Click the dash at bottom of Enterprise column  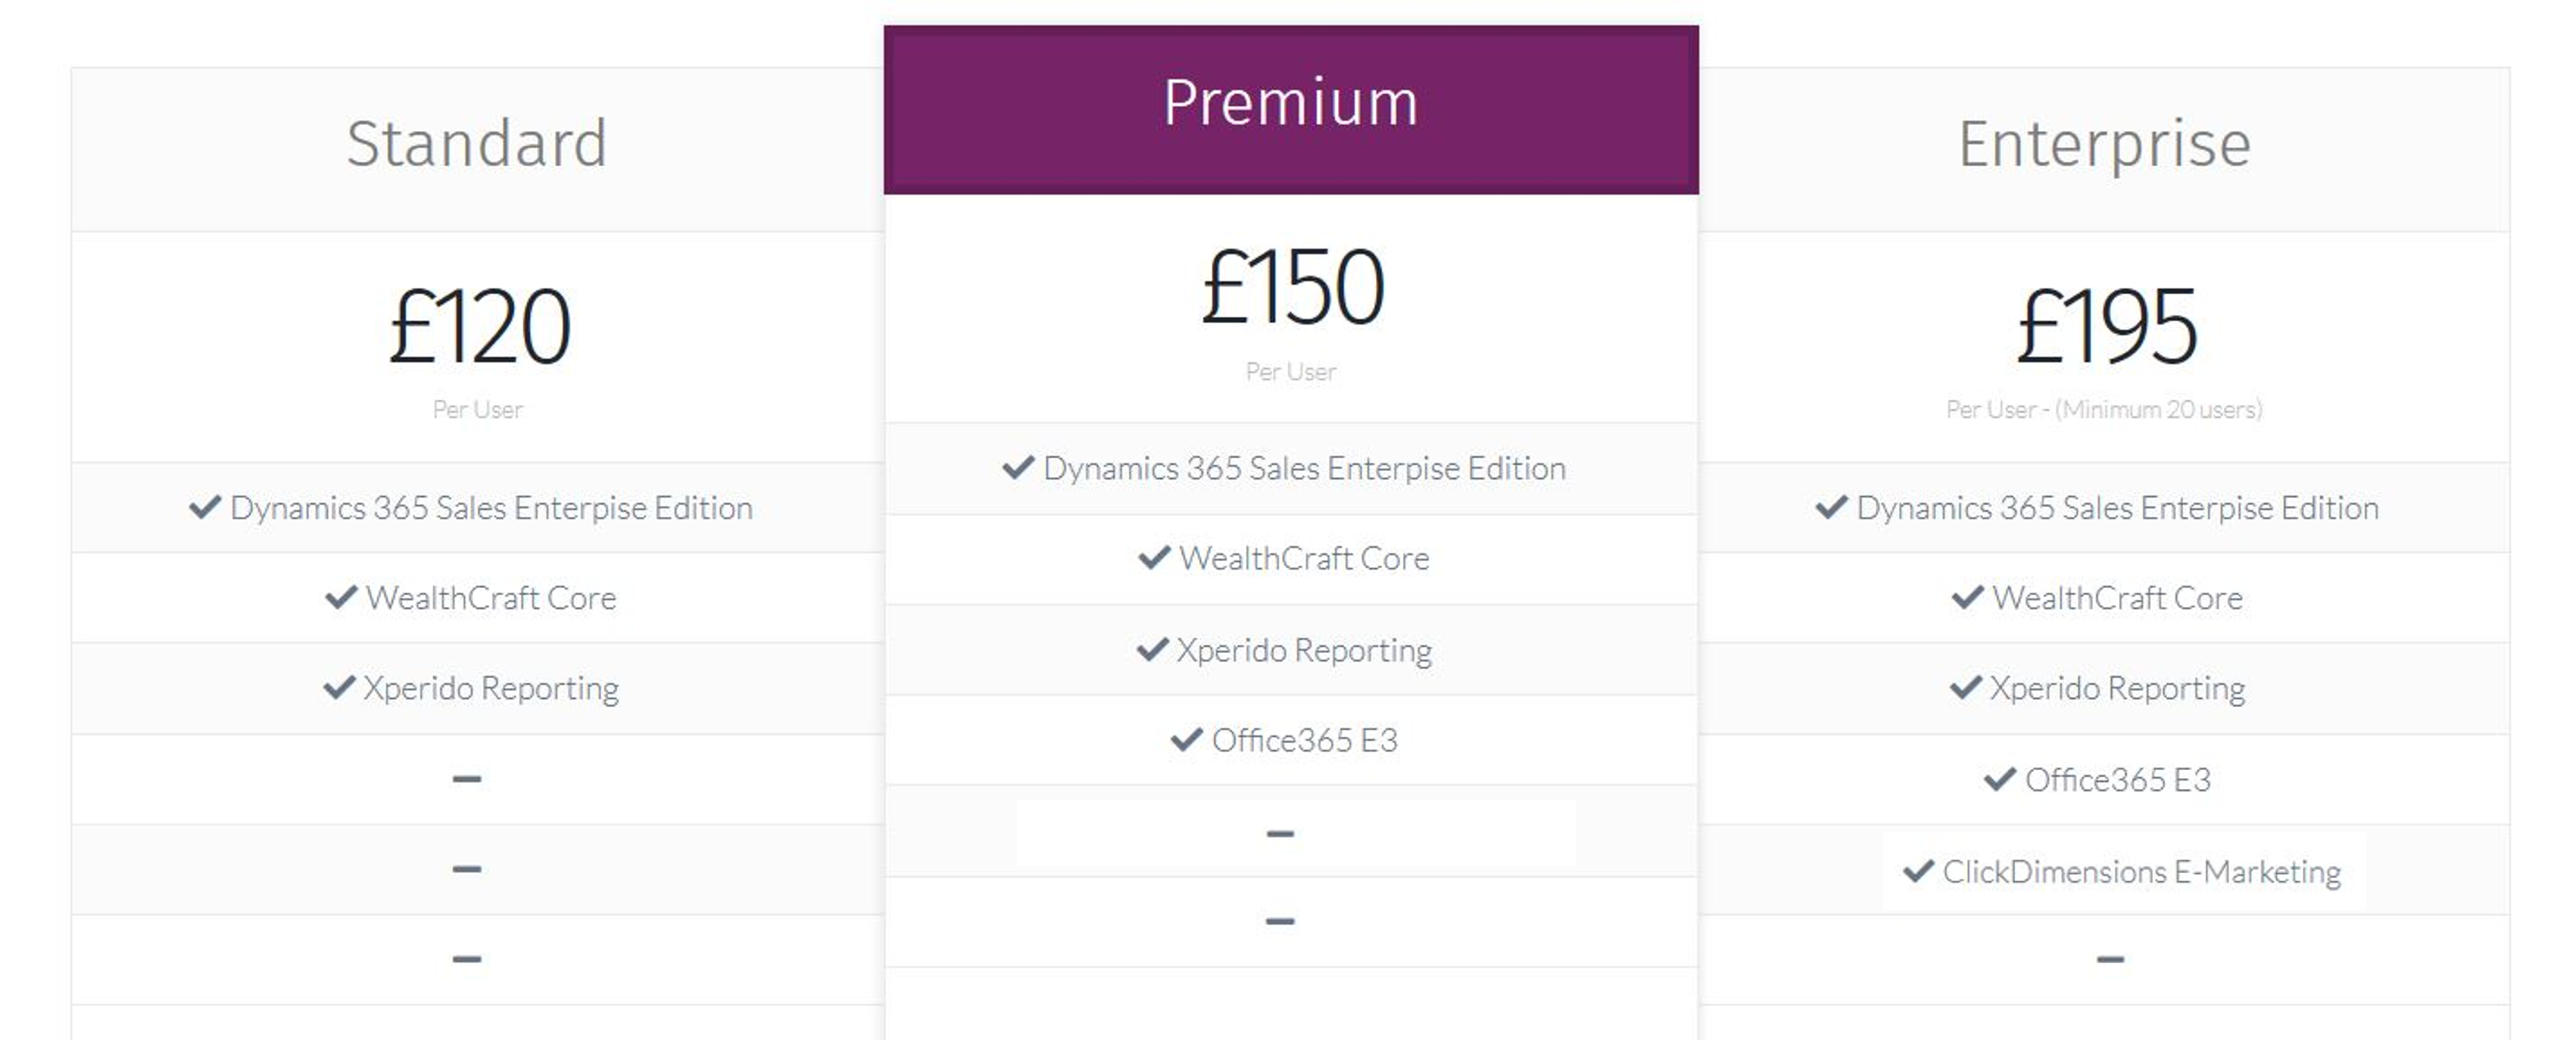point(2110,959)
